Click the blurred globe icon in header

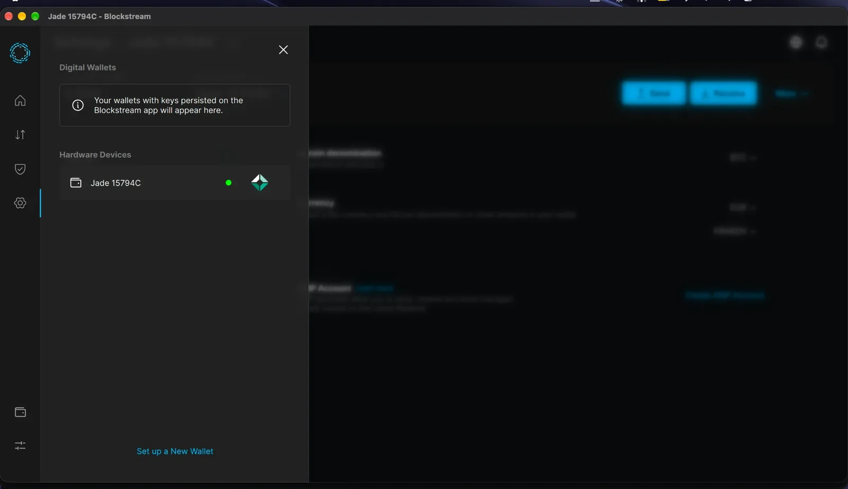[x=796, y=42]
